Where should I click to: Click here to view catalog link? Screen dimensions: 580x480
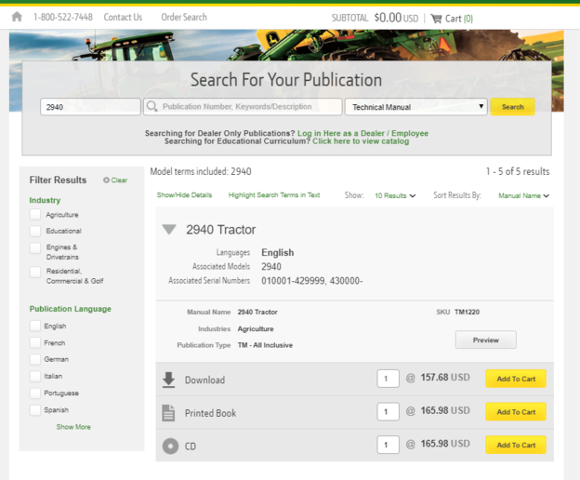click(361, 141)
